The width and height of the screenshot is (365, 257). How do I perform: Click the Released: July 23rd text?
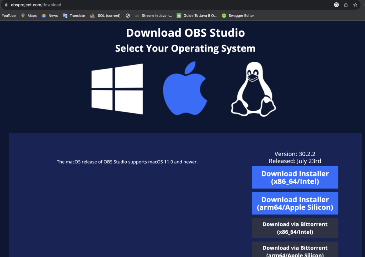pos(295,161)
